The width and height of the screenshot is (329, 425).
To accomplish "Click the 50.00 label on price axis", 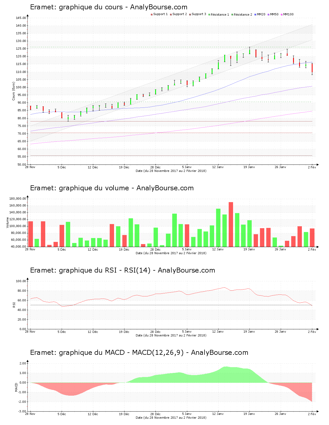I will click(22, 165).
